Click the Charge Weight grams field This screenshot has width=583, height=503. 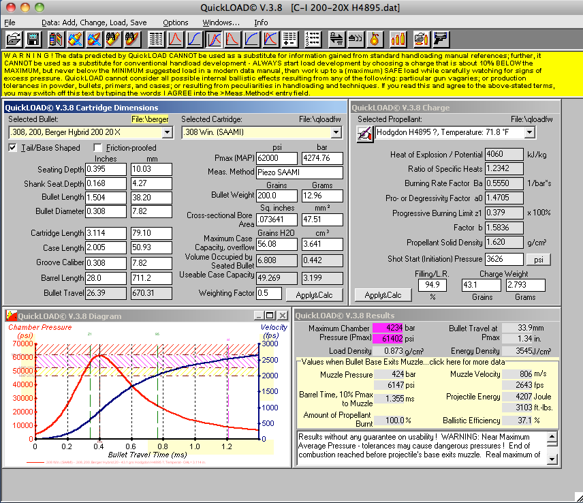pyautogui.click(x=525, y=285)
